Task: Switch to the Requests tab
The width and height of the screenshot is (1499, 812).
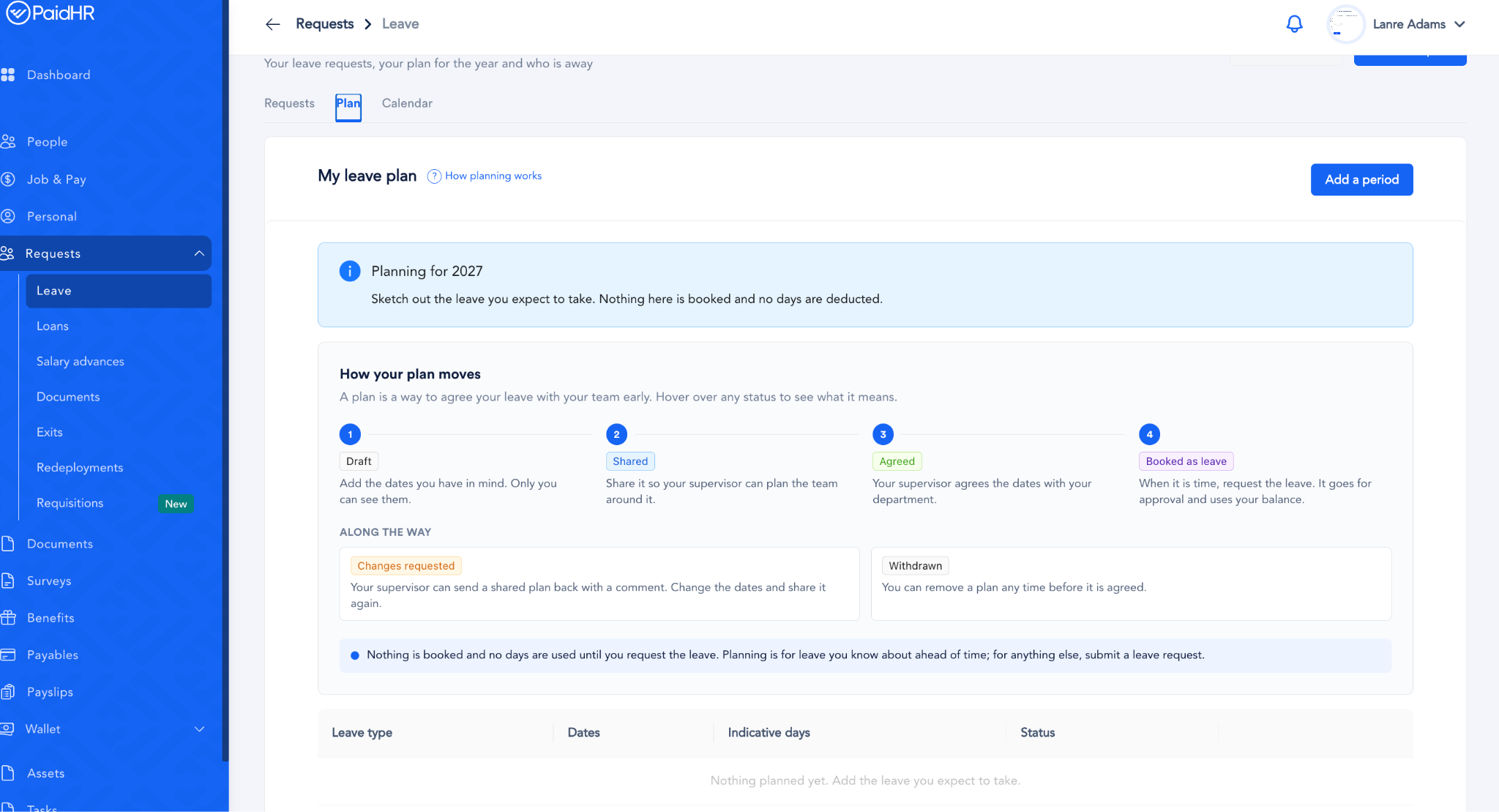Action: coord(289,103)
